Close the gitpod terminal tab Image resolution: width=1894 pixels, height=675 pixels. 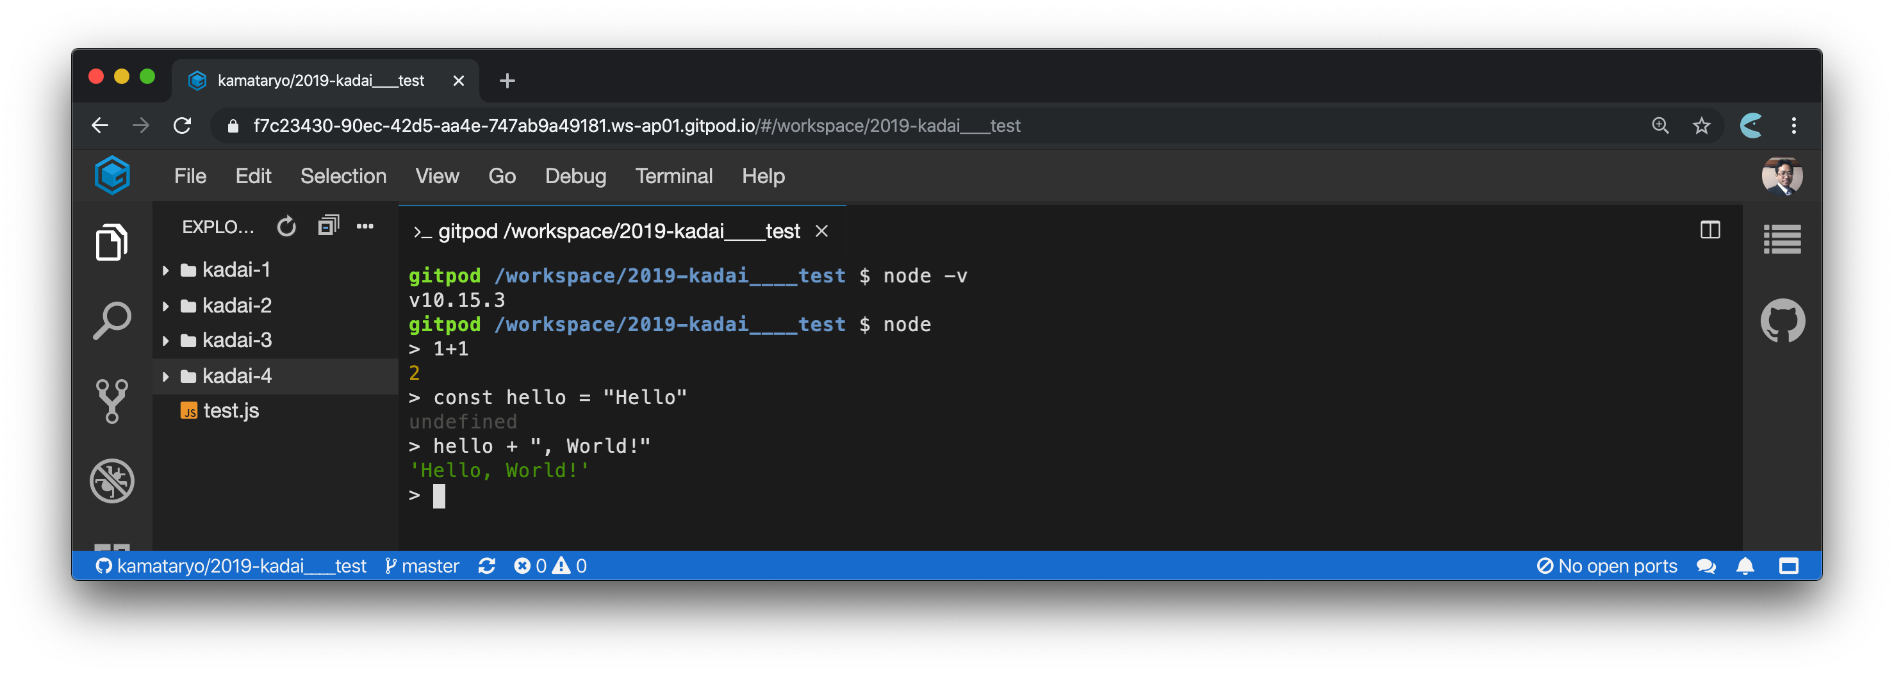(822, 231)
